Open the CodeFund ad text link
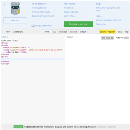 tap(60, 127)
